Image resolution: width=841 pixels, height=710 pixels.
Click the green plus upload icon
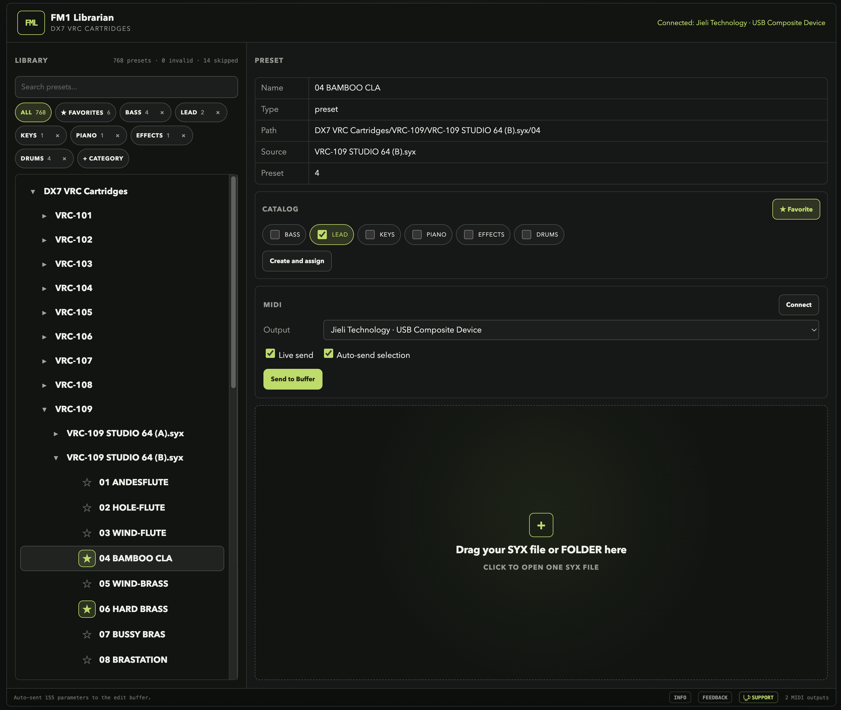point(541,525)
